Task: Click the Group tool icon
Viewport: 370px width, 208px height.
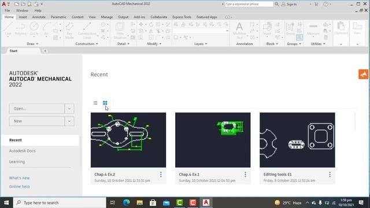Action: click(290, 28)
